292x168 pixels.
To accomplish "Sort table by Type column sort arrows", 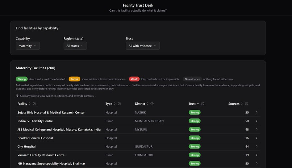I will (x=115, y=104).
